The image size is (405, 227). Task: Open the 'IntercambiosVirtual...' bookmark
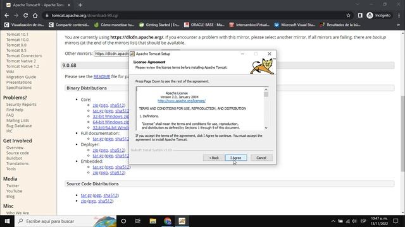(x=249, y=25)
